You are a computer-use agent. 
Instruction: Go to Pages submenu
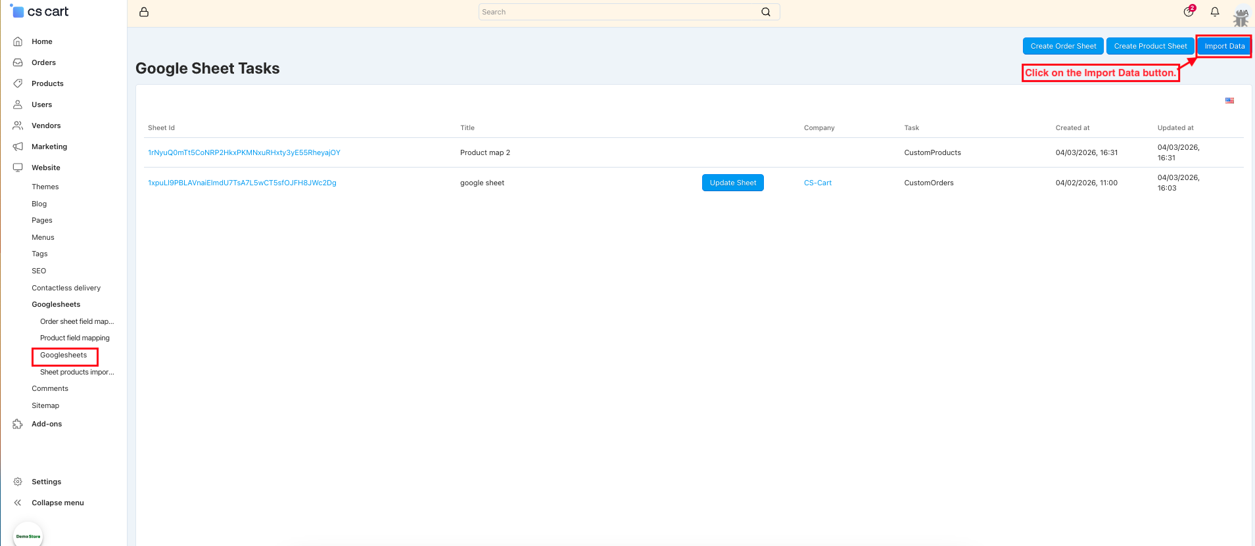coord(42,220)
